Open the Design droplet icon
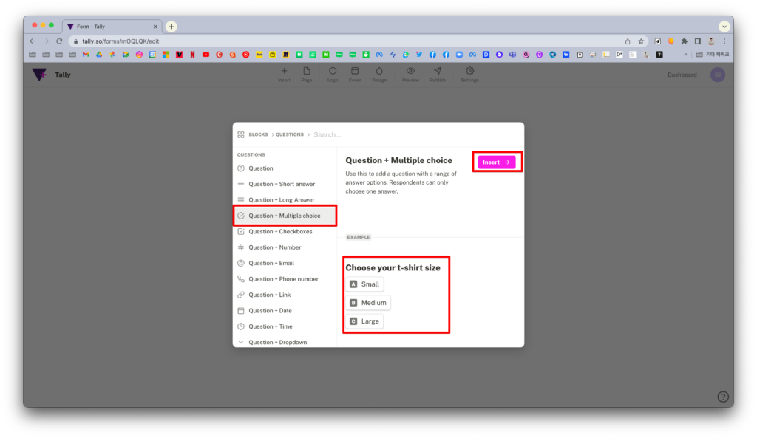 379,72
